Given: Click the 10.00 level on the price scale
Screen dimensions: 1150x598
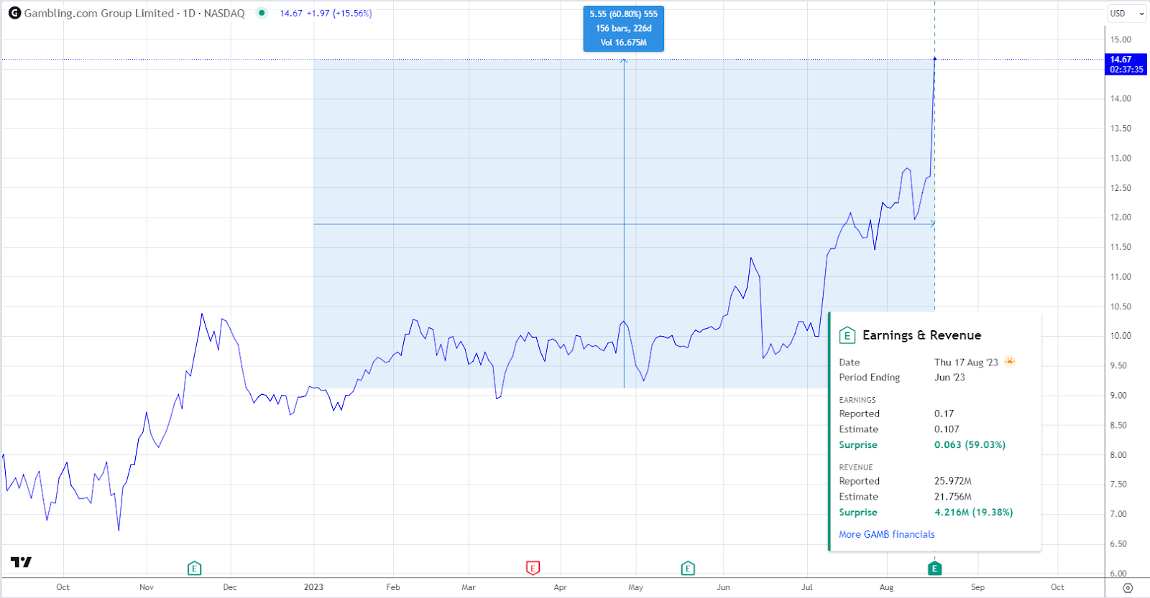Looking at the screenshot, I should [x=1120, y=336].
